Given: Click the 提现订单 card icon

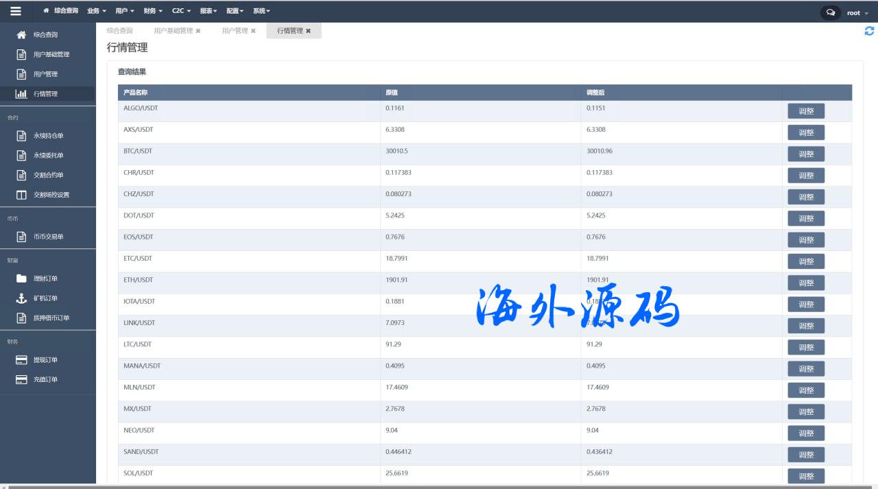Looking at the screenshot, I should point(21,360).
